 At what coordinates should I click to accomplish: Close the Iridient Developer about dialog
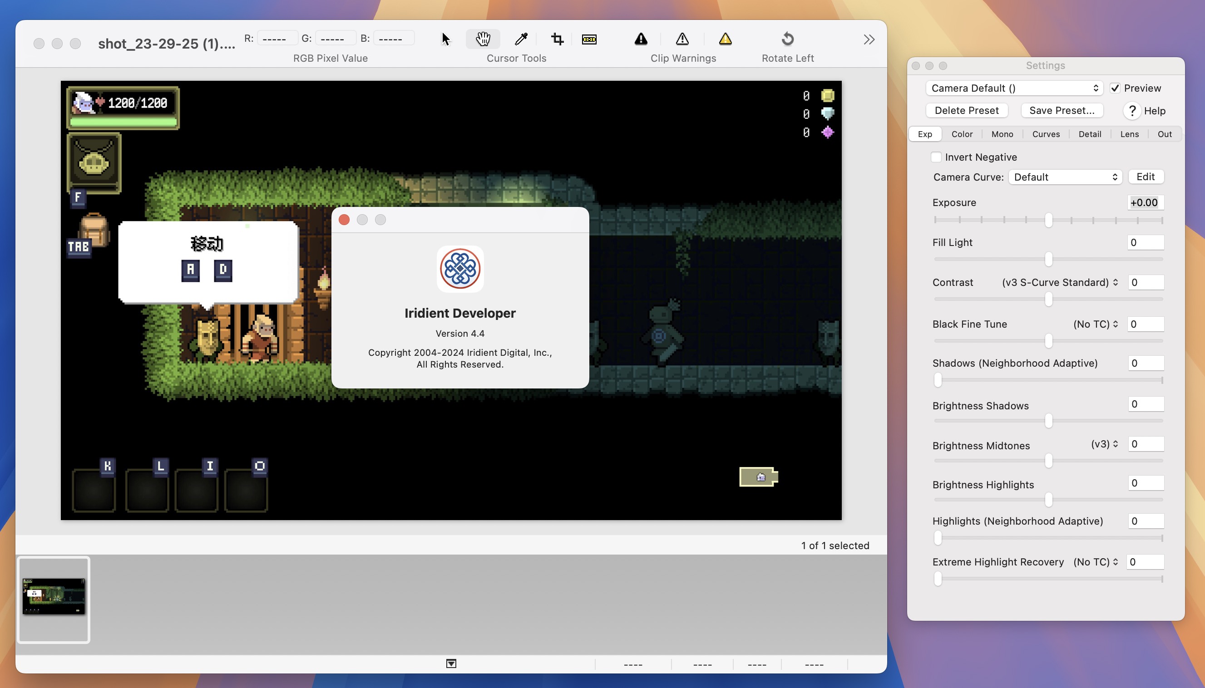[x=344, y=220]
